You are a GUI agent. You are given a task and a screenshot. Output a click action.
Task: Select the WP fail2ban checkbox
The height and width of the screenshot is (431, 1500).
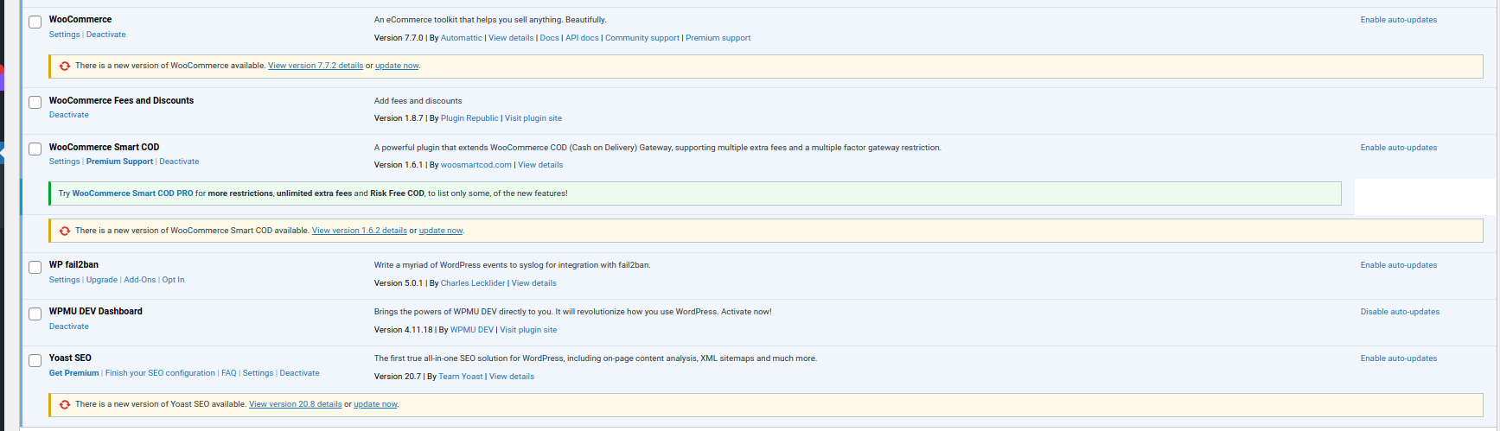(35, 267)
